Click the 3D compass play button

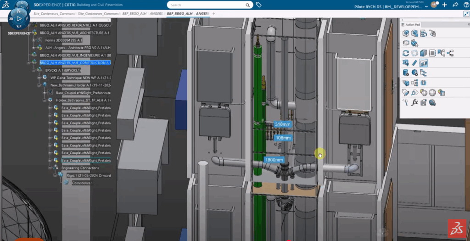(x=19, y=19)
